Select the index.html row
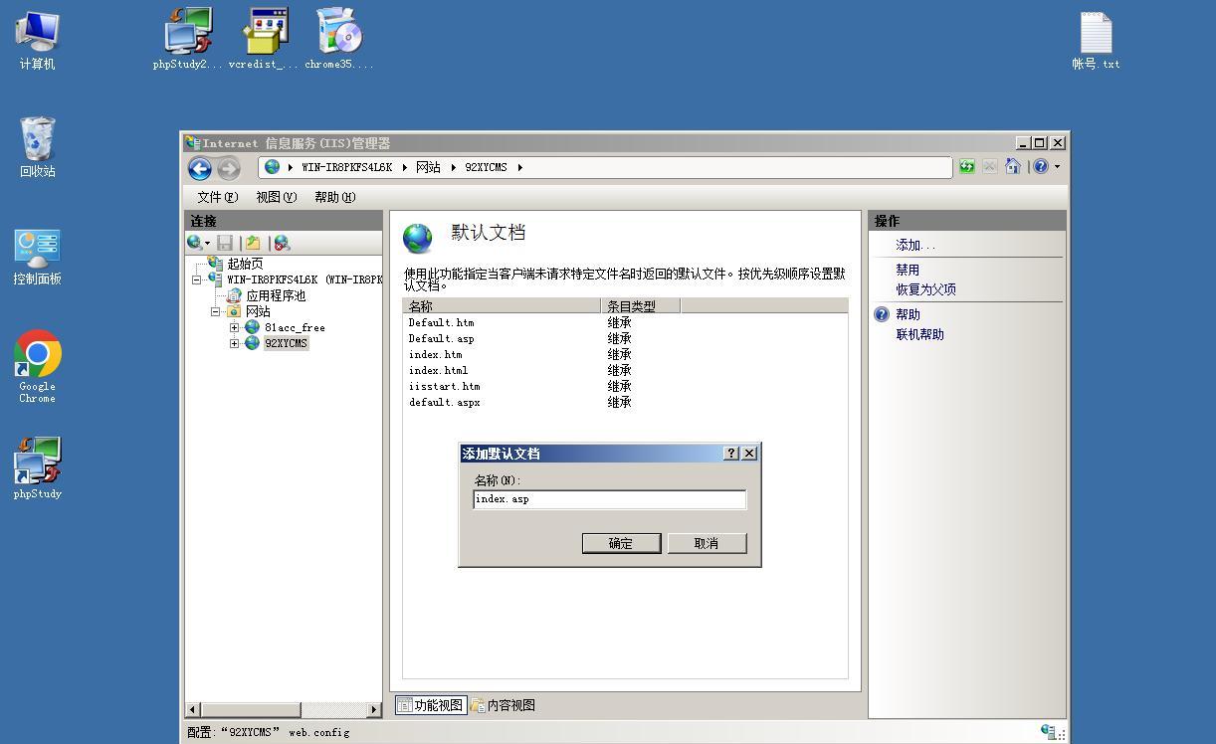 (x=625, y=370)
